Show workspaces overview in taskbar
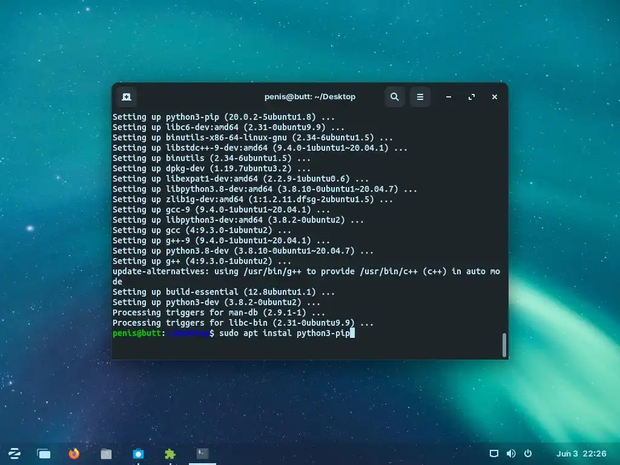 click(44, 453)
